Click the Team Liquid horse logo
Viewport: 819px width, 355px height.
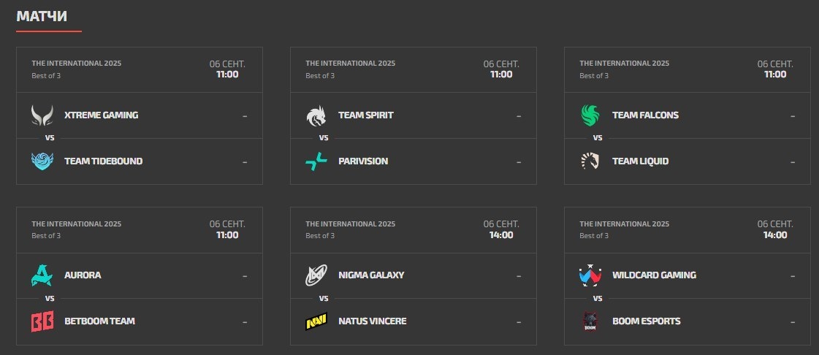click(x=590, y=161)
